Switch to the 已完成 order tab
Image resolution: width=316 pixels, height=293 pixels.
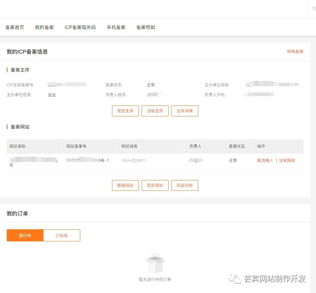tap(62, 235)
